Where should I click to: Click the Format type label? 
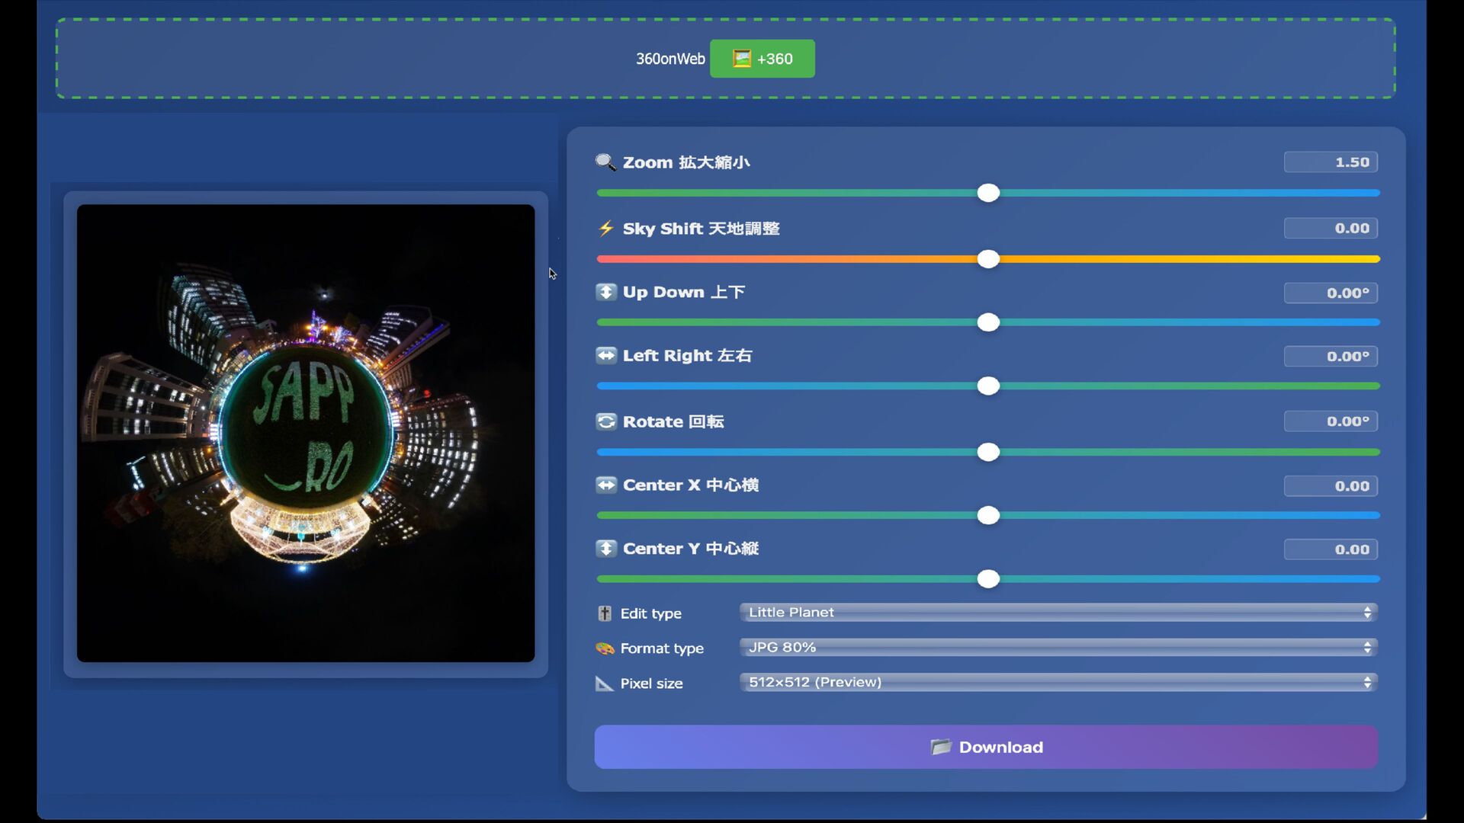(662, 648)
